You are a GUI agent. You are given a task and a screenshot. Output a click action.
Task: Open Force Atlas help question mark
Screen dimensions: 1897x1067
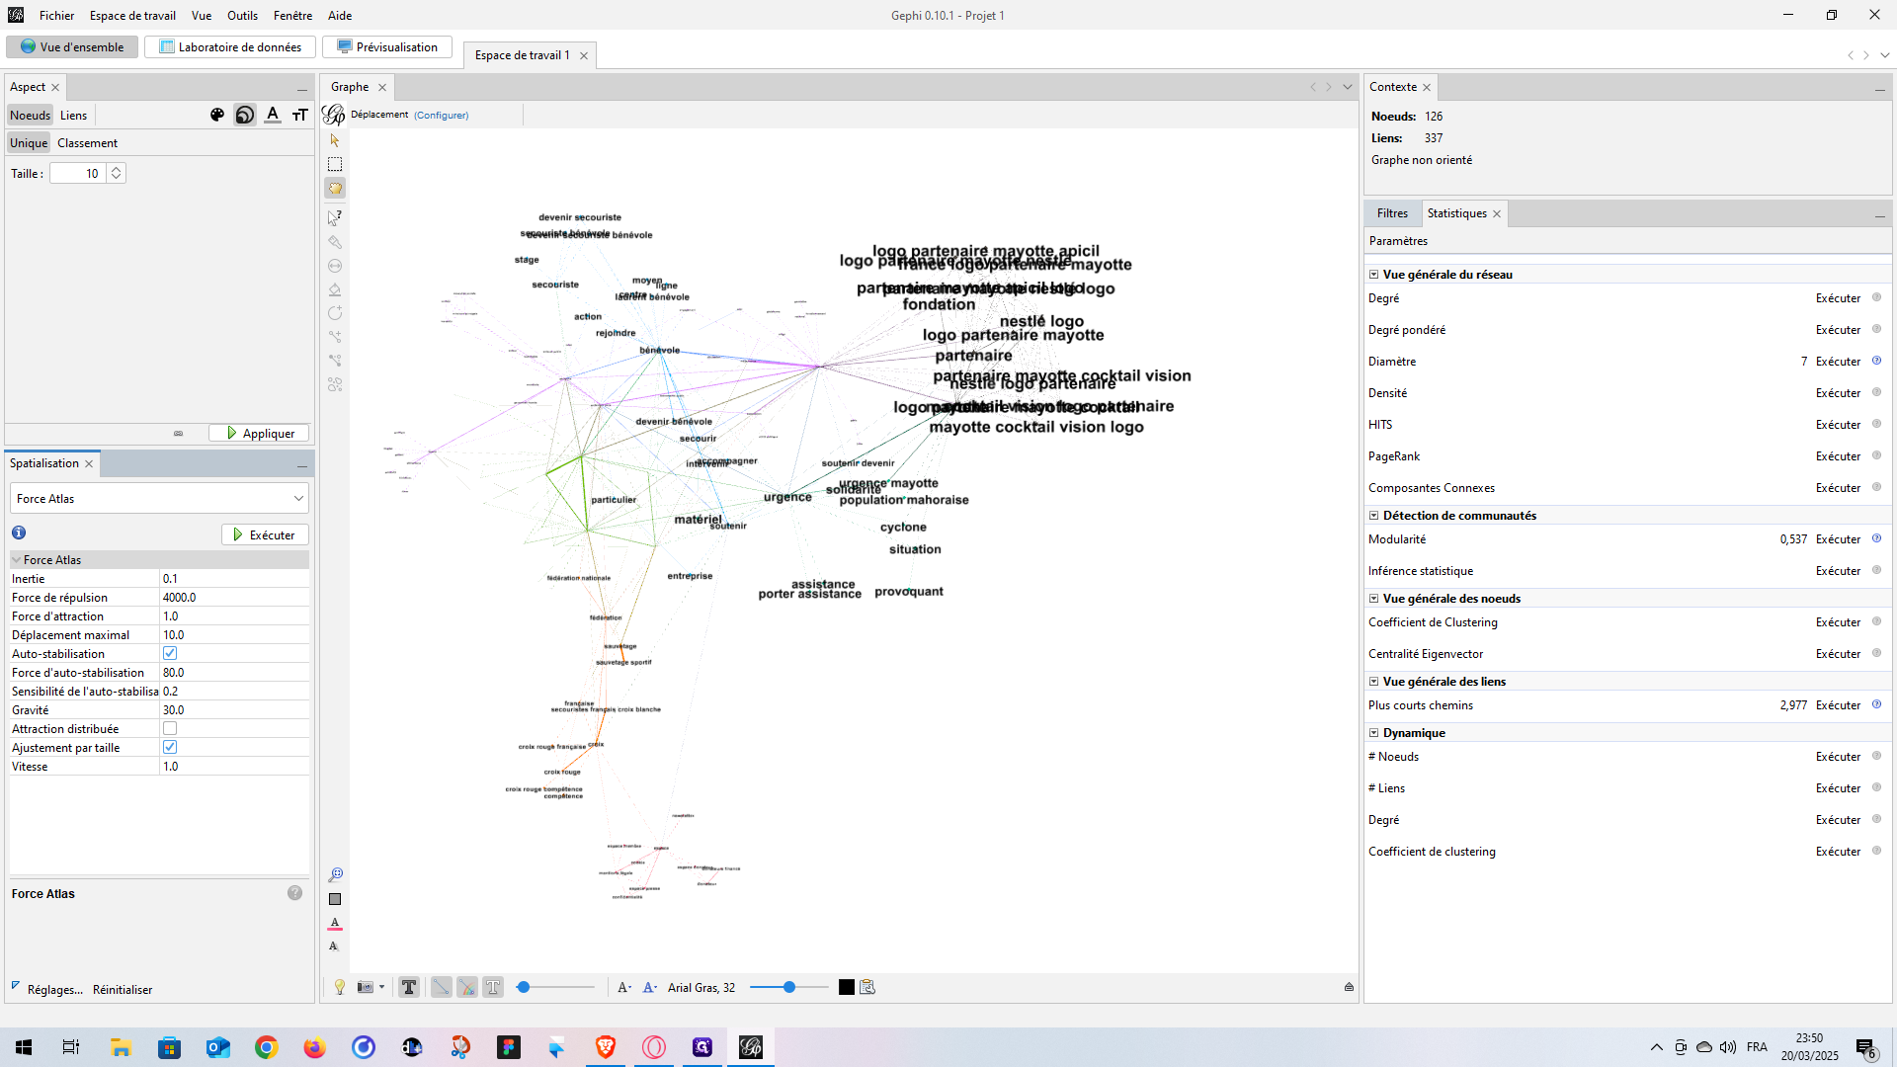pos(294,893)
